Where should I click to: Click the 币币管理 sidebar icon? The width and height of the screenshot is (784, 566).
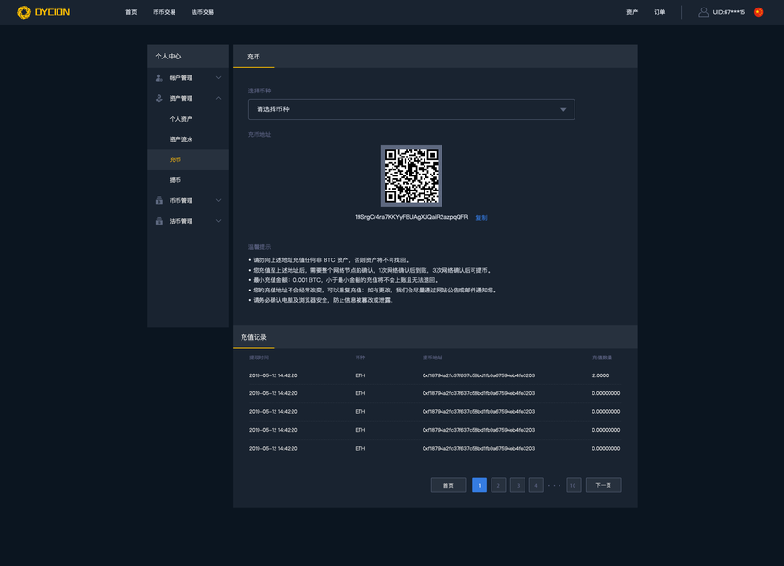(x=159, y=201)
